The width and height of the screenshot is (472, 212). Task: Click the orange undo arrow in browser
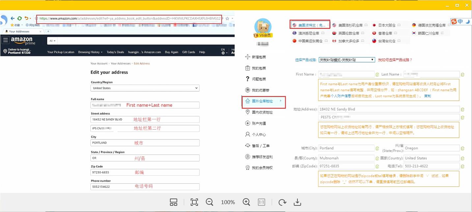pos(27,18)
